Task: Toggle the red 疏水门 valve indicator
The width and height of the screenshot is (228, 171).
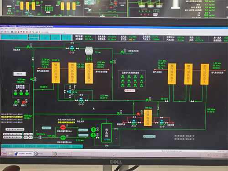Action: point(24,102)
